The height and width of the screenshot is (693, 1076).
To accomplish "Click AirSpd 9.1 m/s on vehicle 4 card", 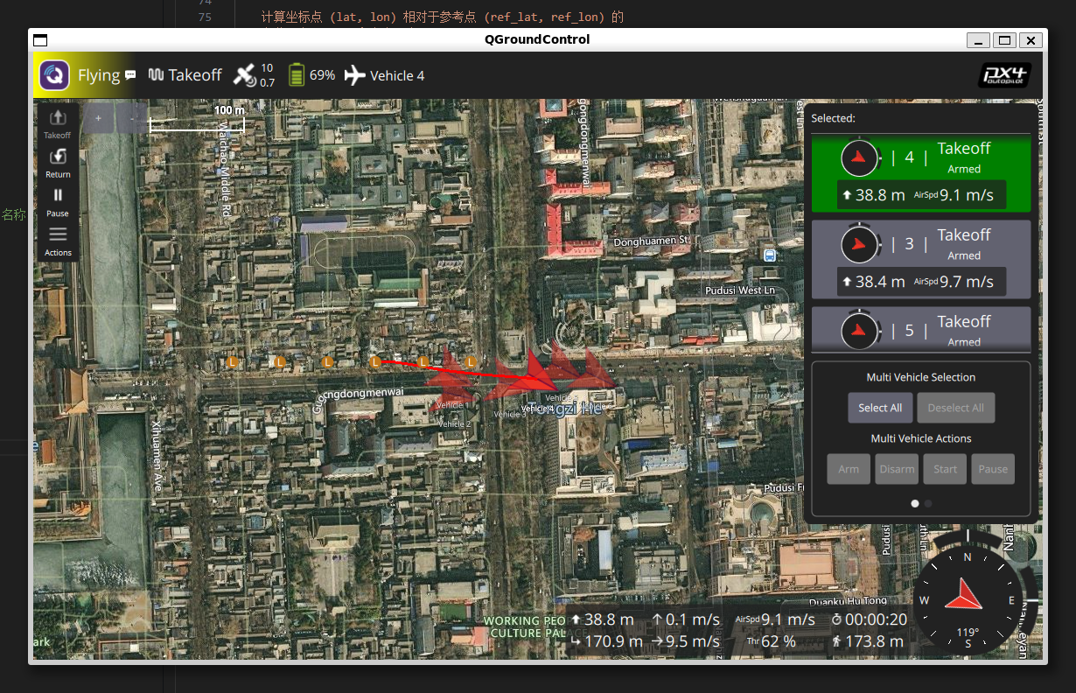I will pos(954,195).
